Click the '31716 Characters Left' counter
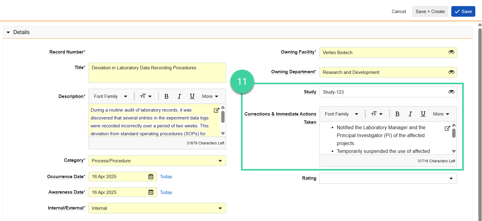The height and width of the screenshot is (221, 482). (x=436, y=161)
